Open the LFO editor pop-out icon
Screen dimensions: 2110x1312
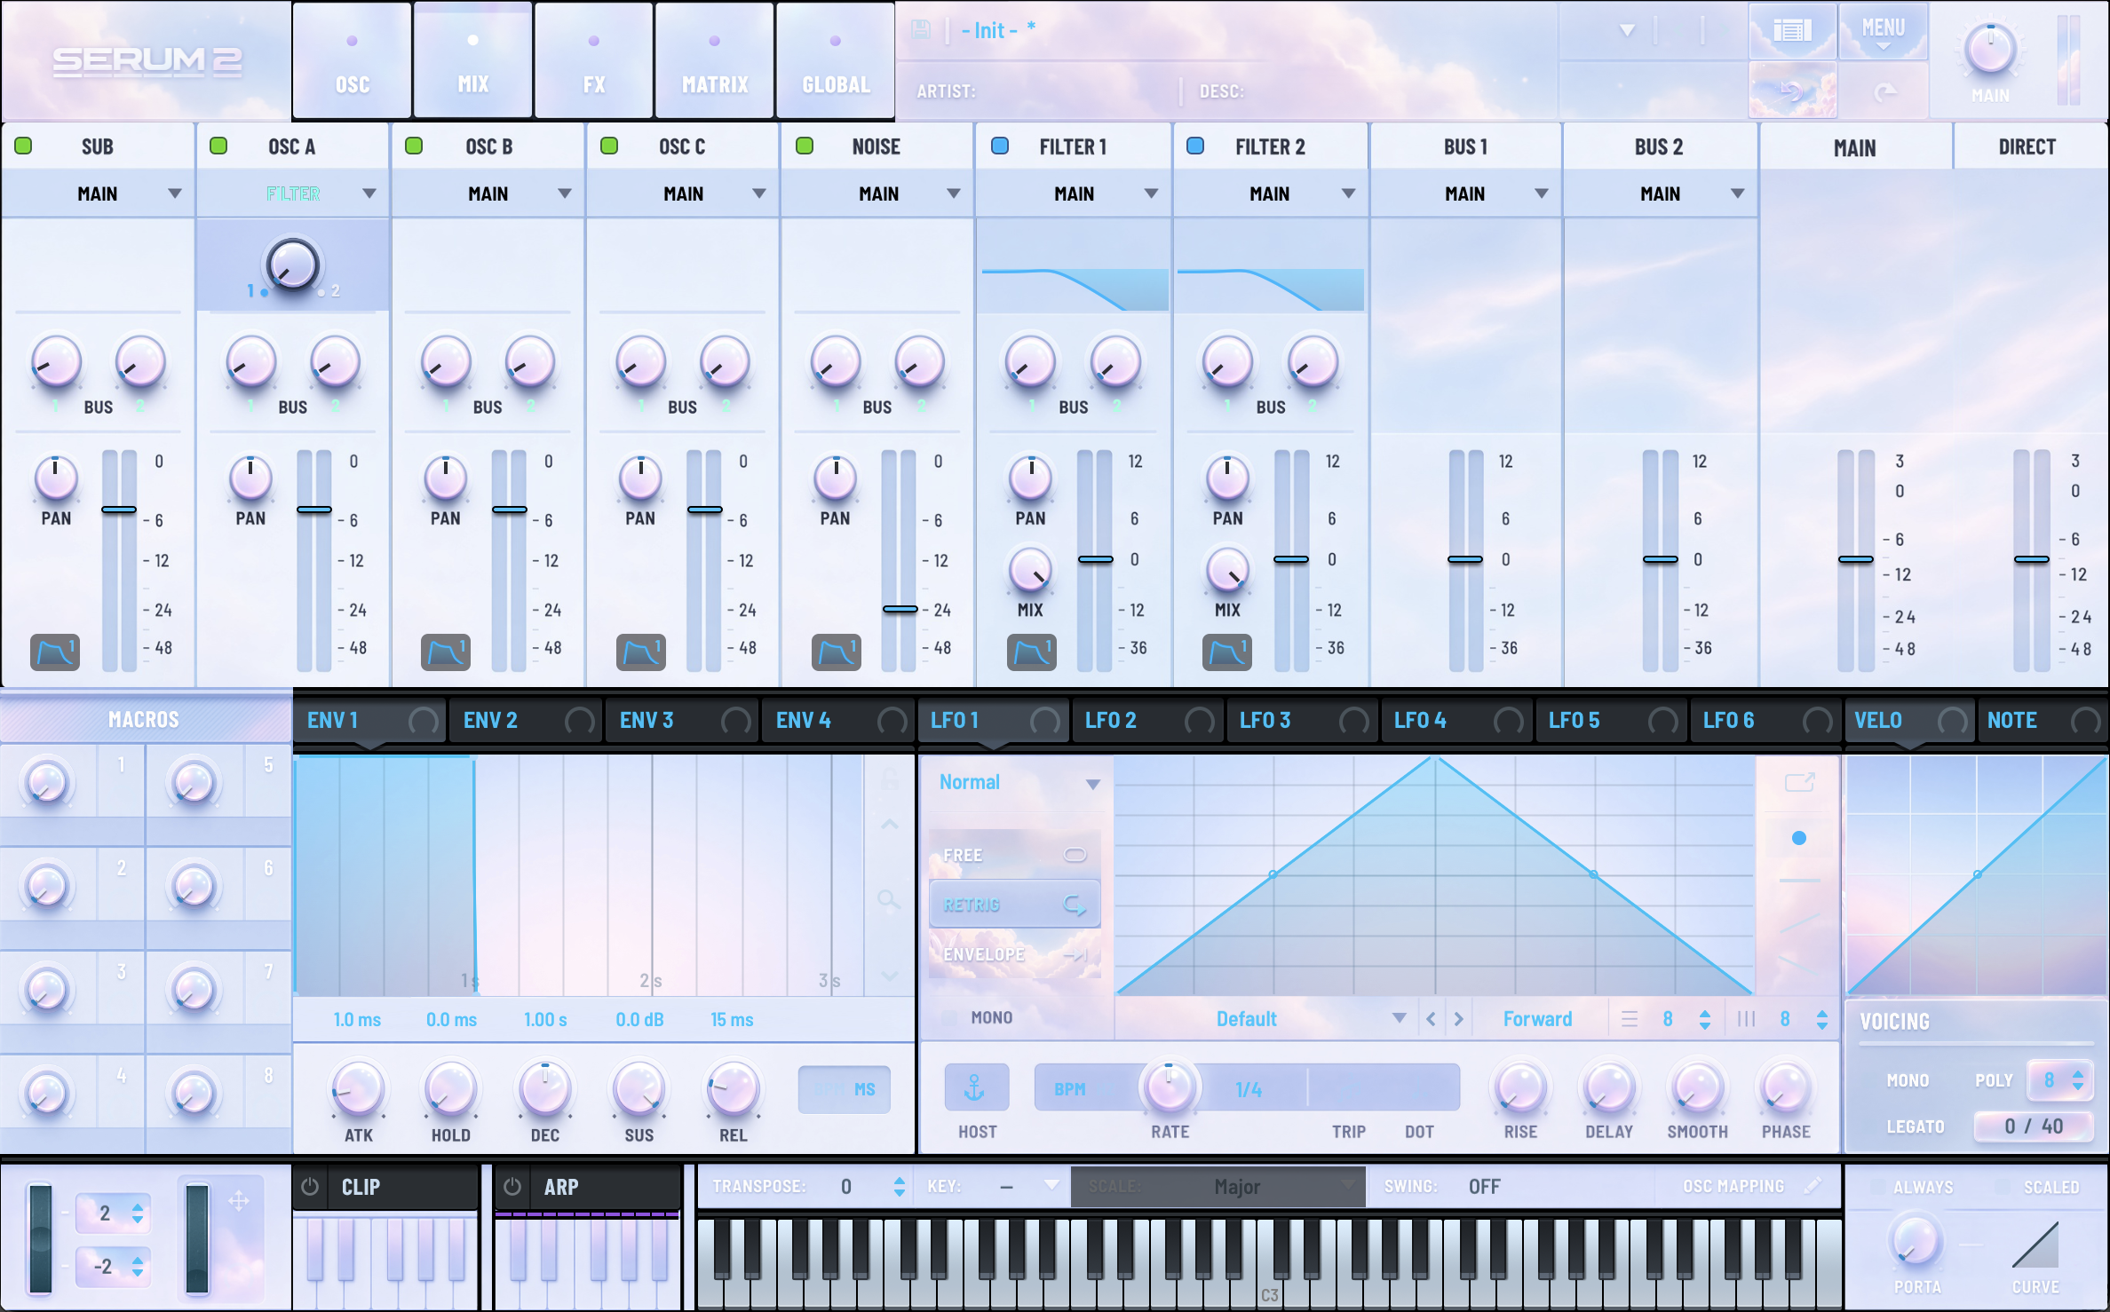[x=1799, y=782]
